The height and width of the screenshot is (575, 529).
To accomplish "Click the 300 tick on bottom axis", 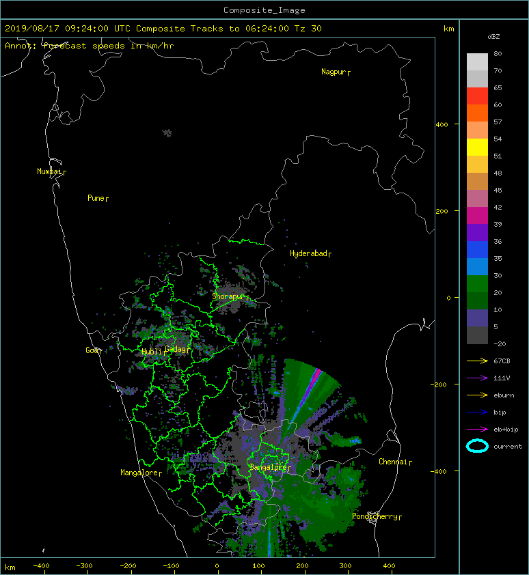I will [345, 566].
